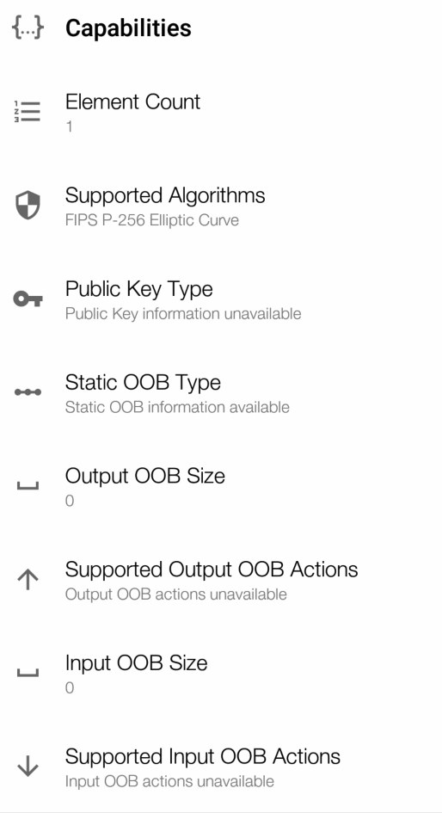The image size is (442, 813).
Task: Click the curly braces Capabilities icon
Action: point(28,28)
